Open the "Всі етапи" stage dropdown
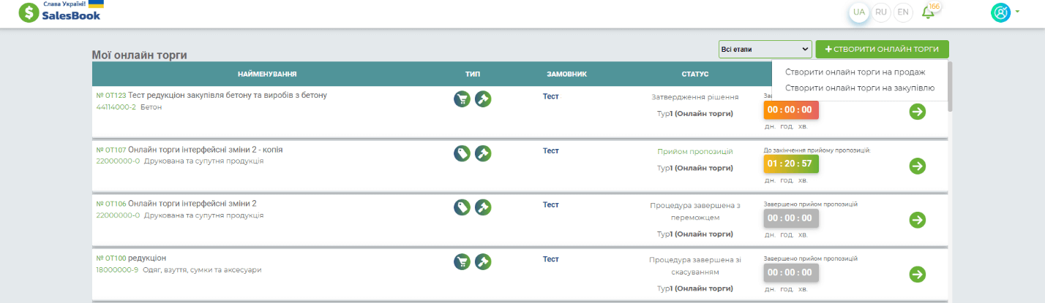The width and height of the screenshot is (1045, 303). tap(765, 50)
